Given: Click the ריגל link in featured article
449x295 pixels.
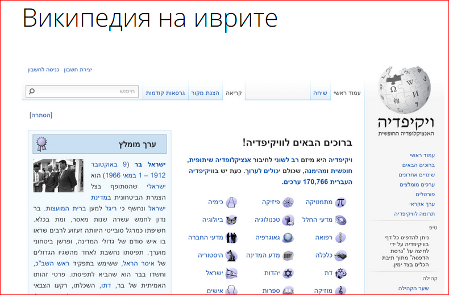Looking at the screenshot, I should [110, 208].
